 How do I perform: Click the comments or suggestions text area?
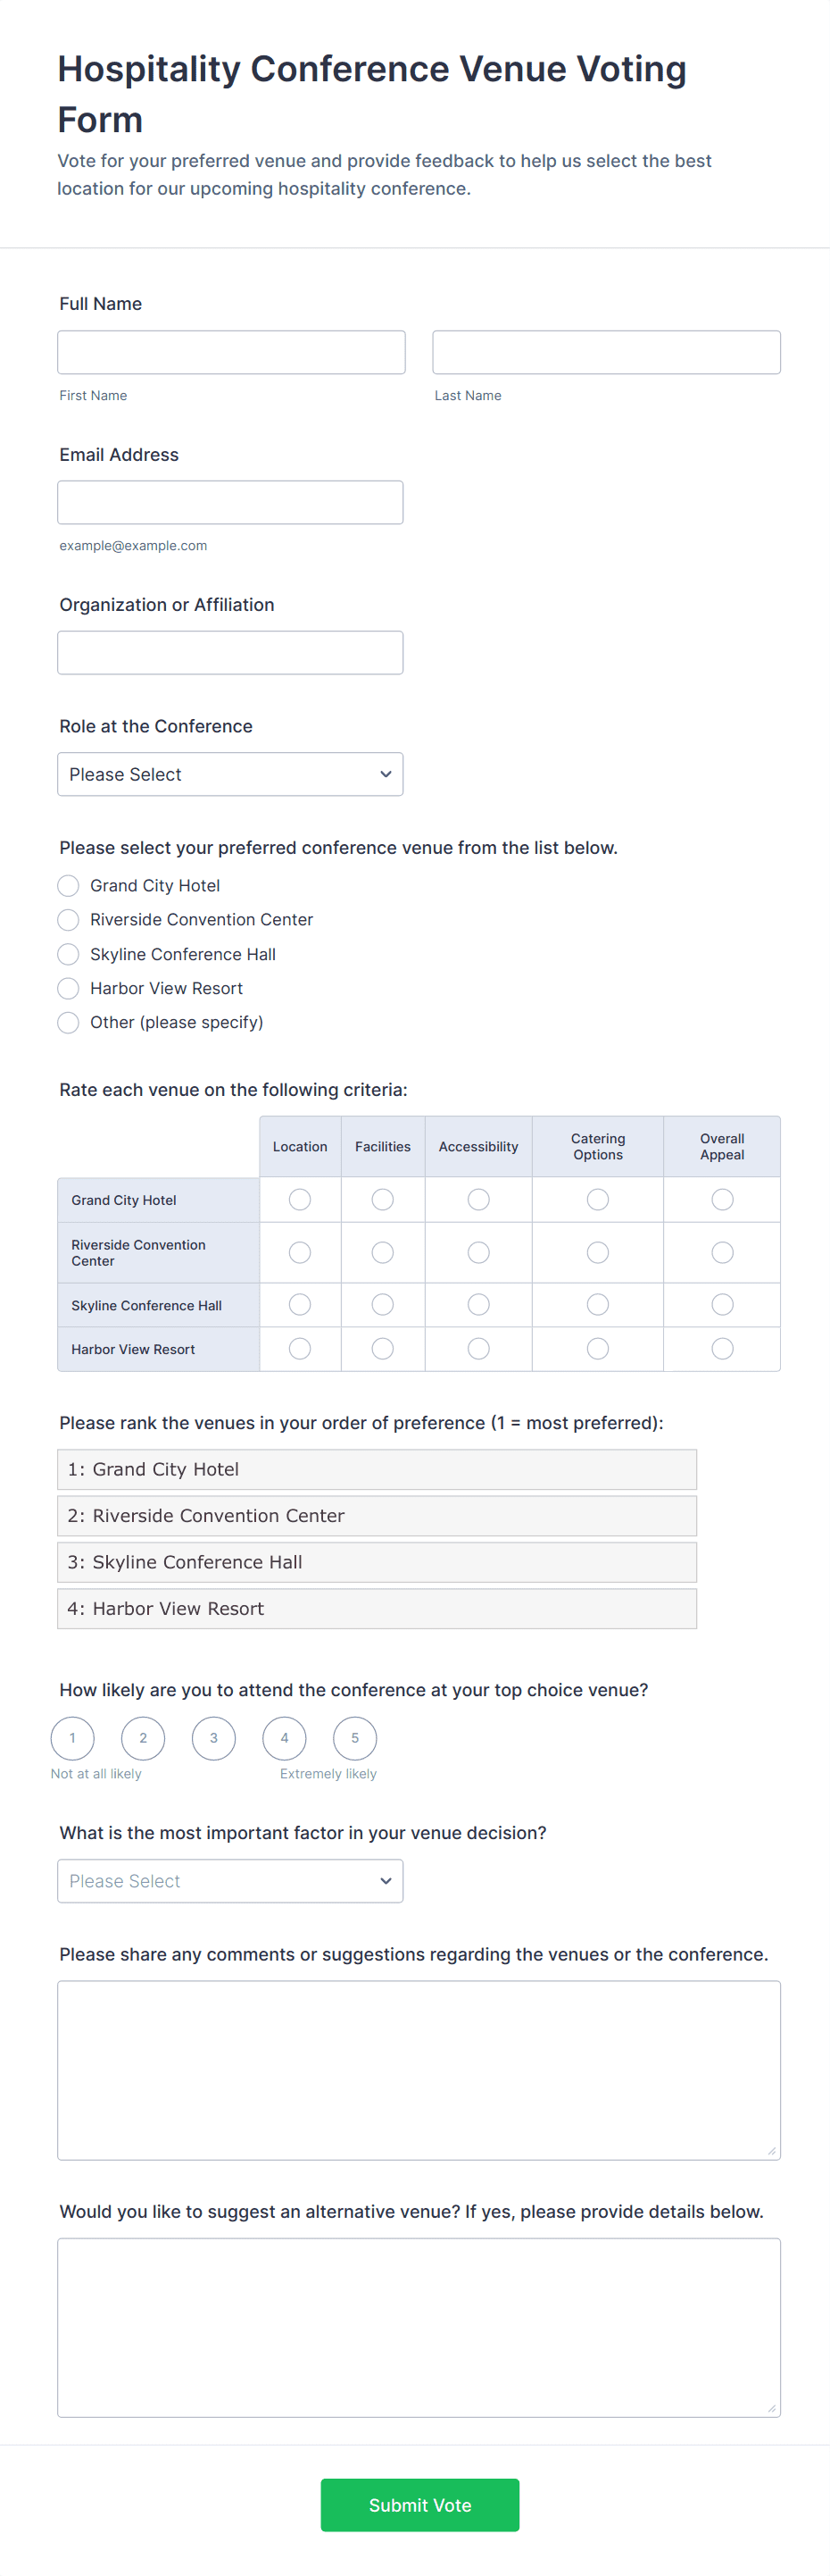[419, 2070]
